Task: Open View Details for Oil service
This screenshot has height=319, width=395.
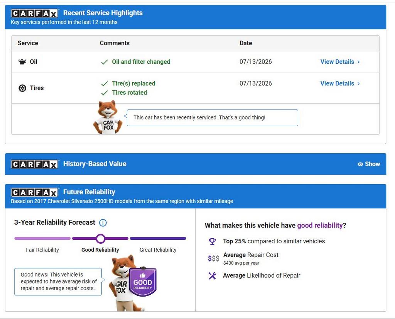Action: 340,62
